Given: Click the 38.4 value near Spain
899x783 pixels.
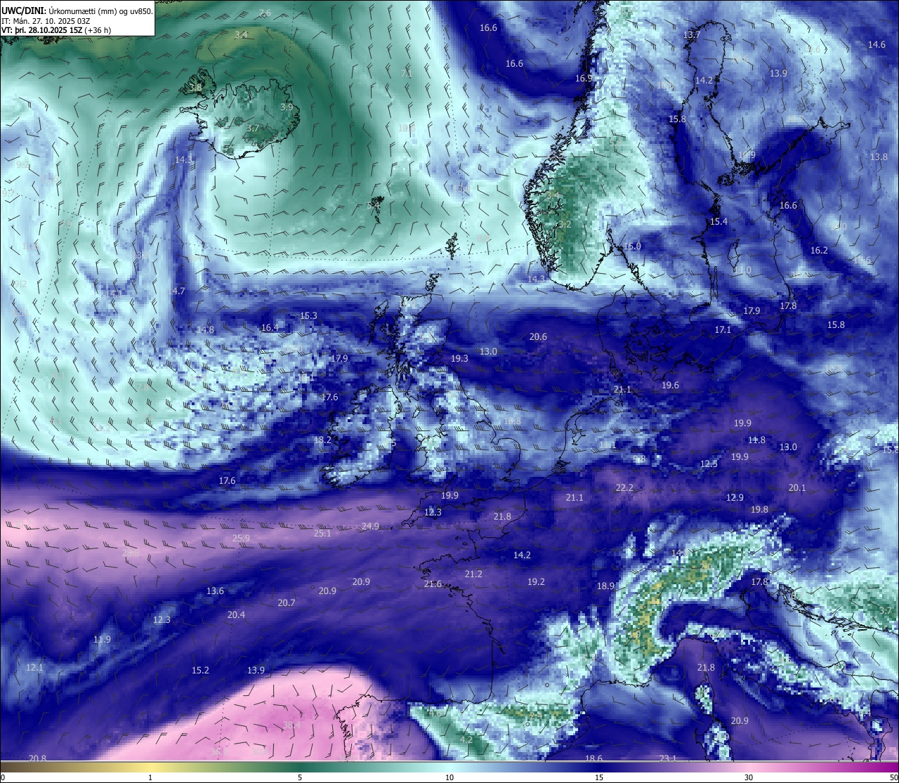Looking at the screenshot, I should 292,725.
